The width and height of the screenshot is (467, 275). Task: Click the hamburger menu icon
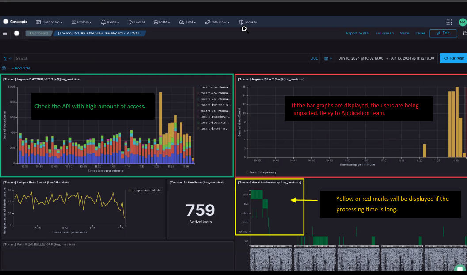pyautogui.click(x=5, y=33)
